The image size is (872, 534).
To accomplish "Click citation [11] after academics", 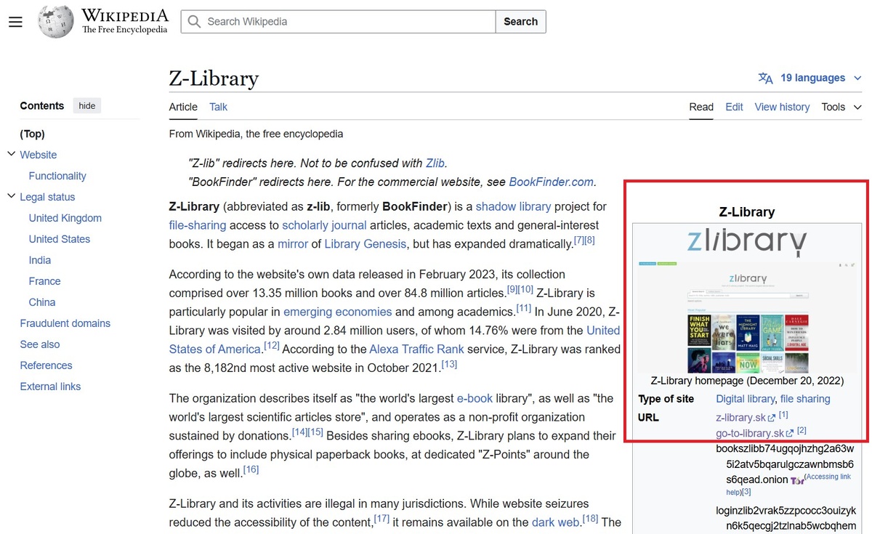I will [x=523, y=308].
